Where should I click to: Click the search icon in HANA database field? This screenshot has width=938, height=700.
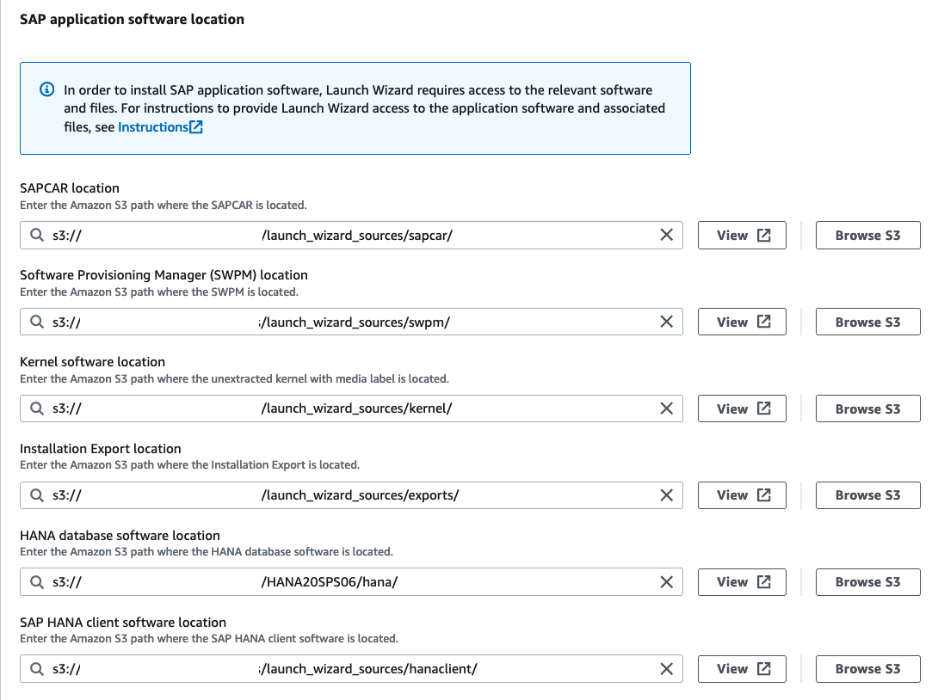[x=37, y=581]
